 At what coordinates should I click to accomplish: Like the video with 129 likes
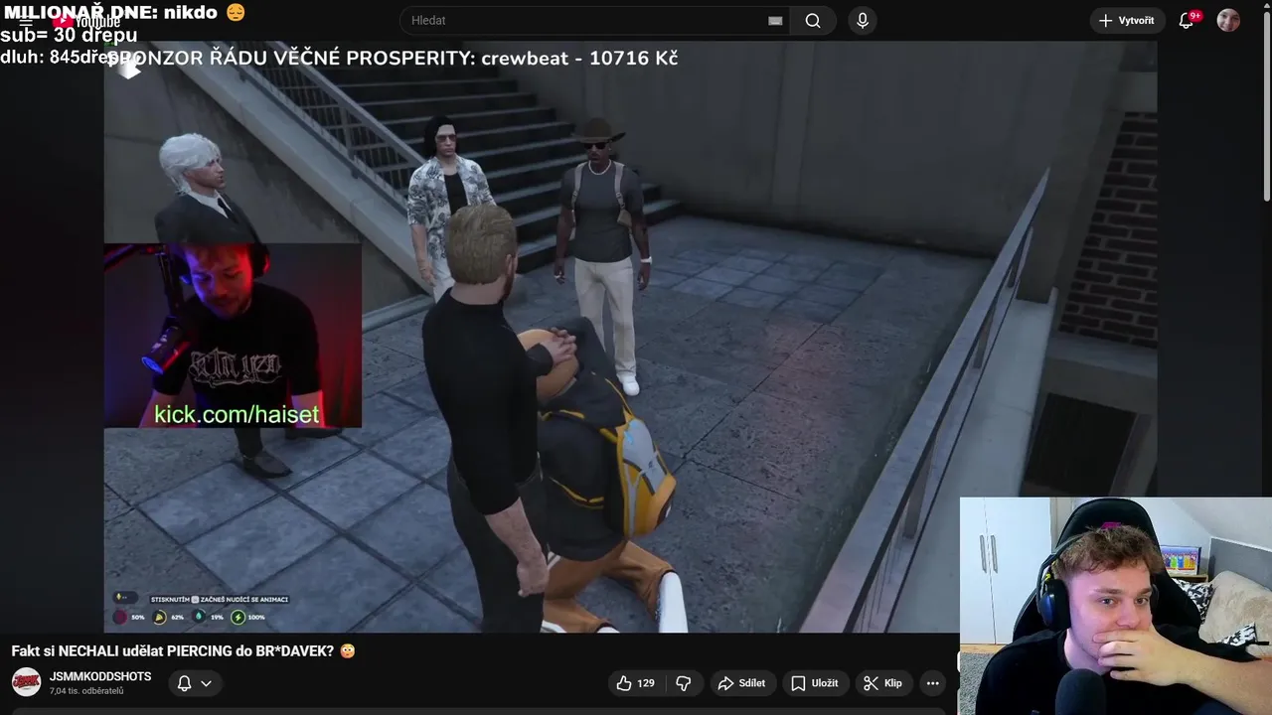click(x=636, y=683)
